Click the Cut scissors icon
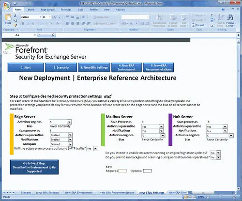The height and width of the screenshot is (201, 242). 15,15
